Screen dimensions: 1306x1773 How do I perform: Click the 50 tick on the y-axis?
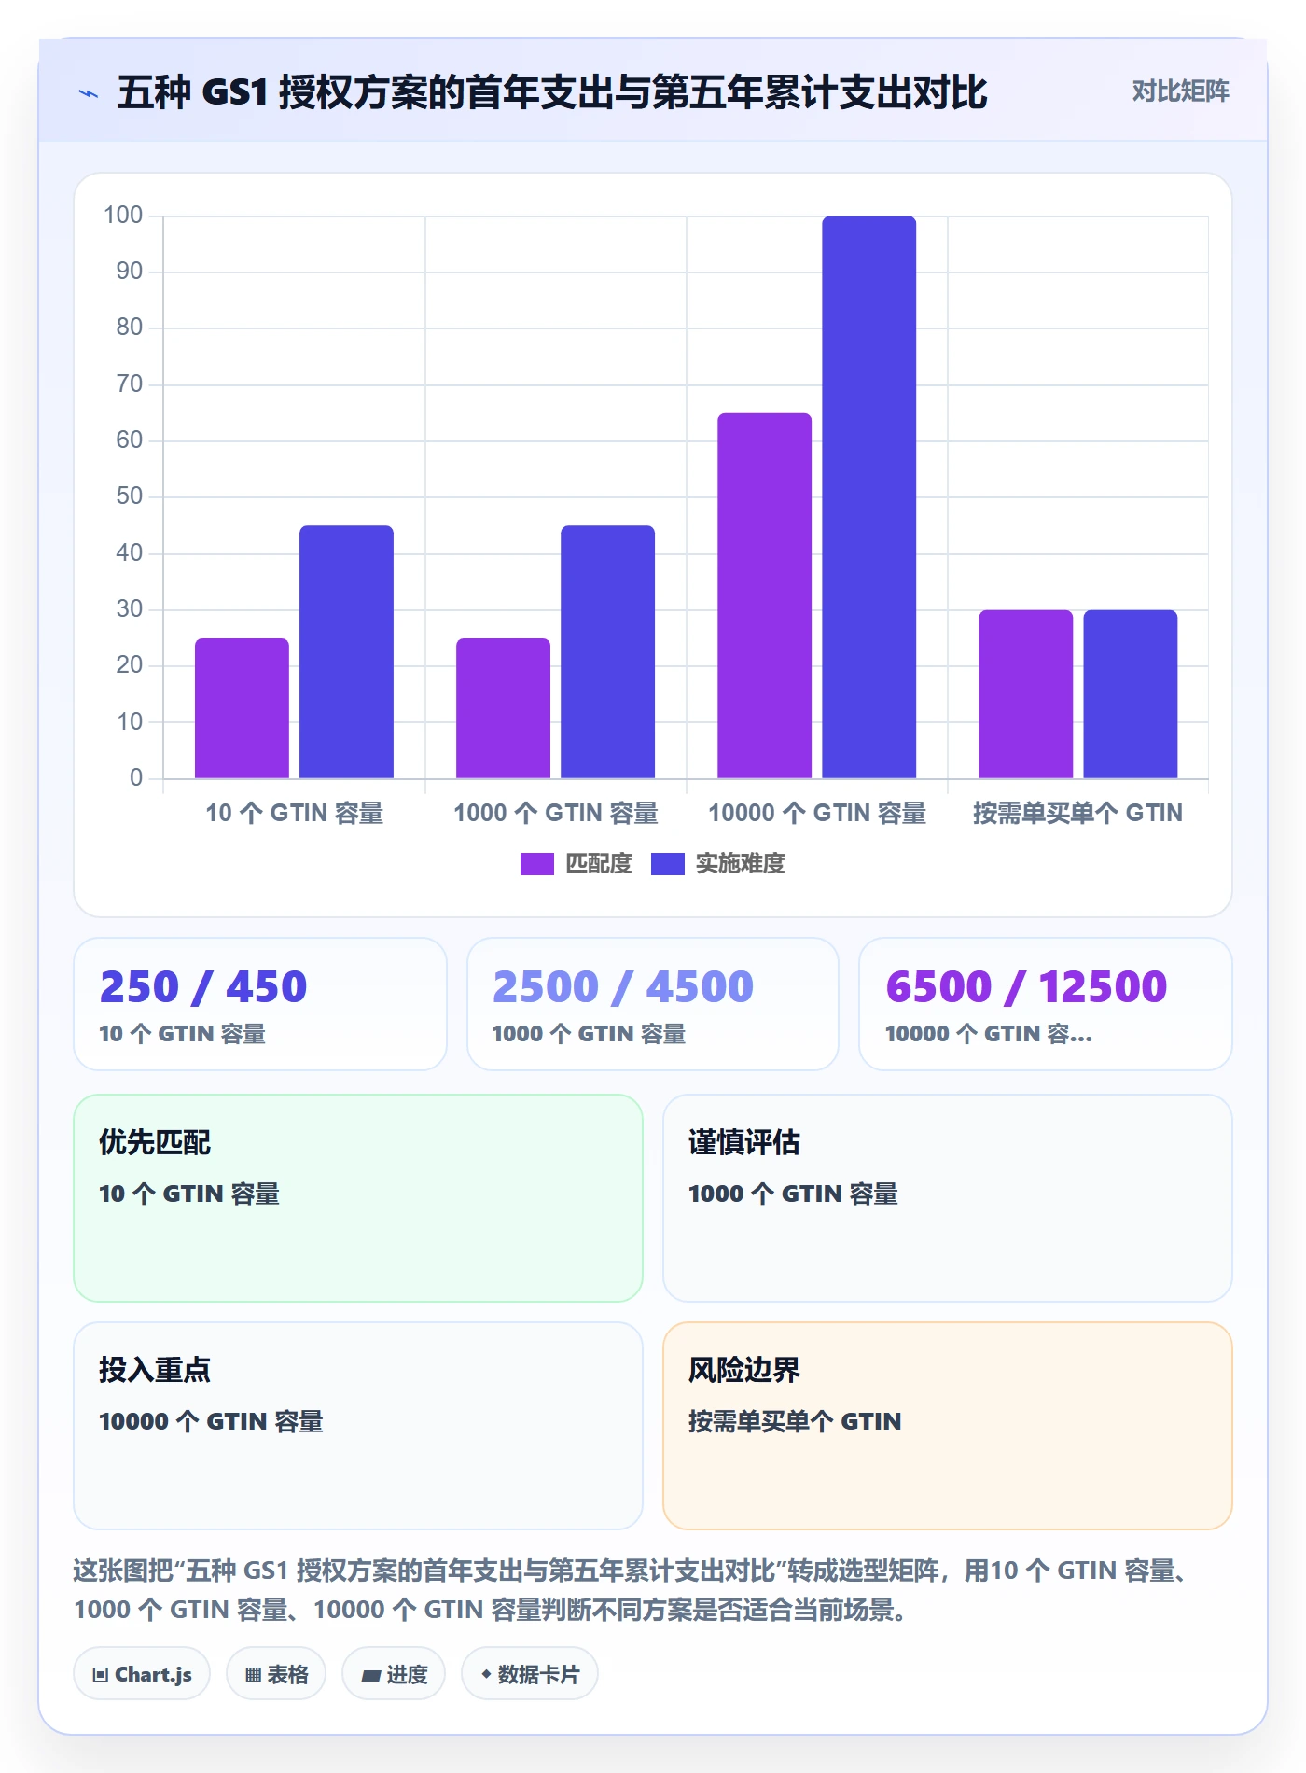click(130, 496)
